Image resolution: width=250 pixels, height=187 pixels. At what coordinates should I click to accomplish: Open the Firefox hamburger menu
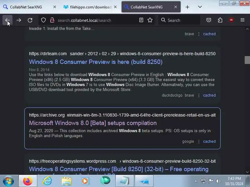click(x=242, y=20)
